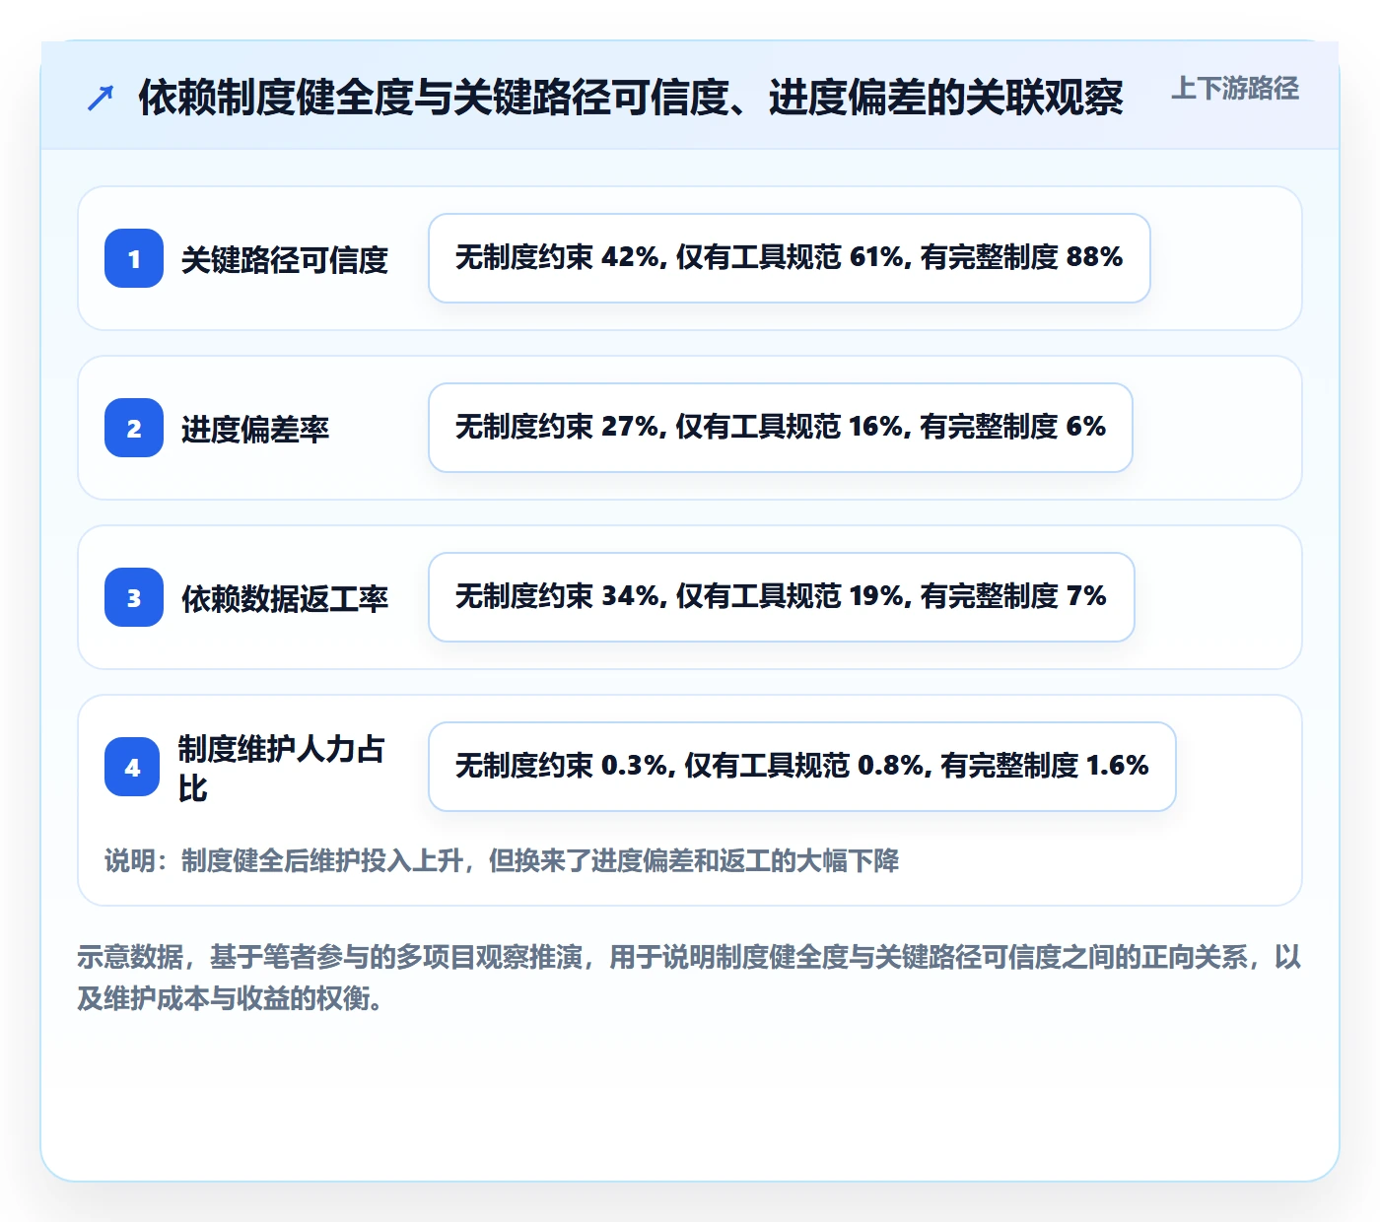Screen dimensions: 1380x1222
Task: Select the 制度维护人力占比 label
Action: pyautogui.click(x=281, y=768)
